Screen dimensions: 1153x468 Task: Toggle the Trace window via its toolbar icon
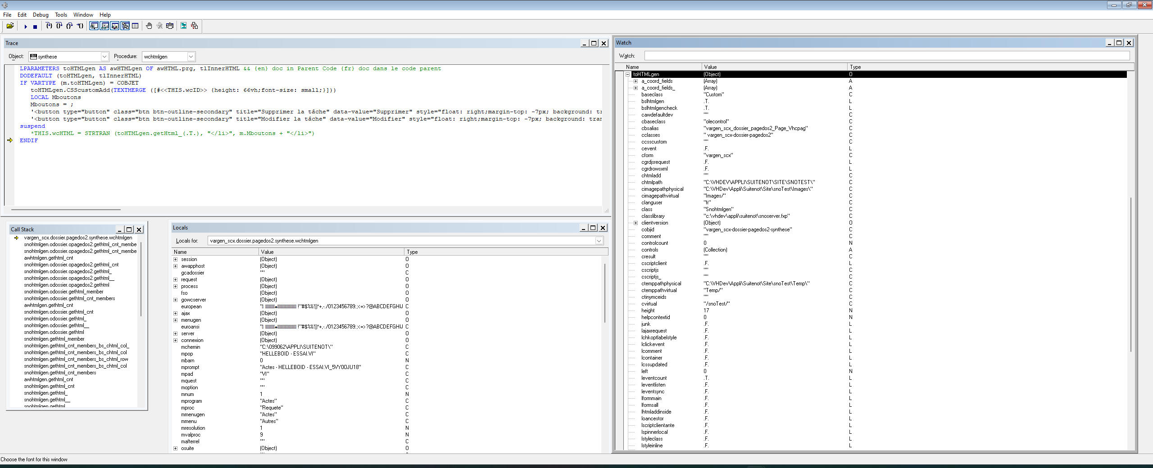coord(94,26)
